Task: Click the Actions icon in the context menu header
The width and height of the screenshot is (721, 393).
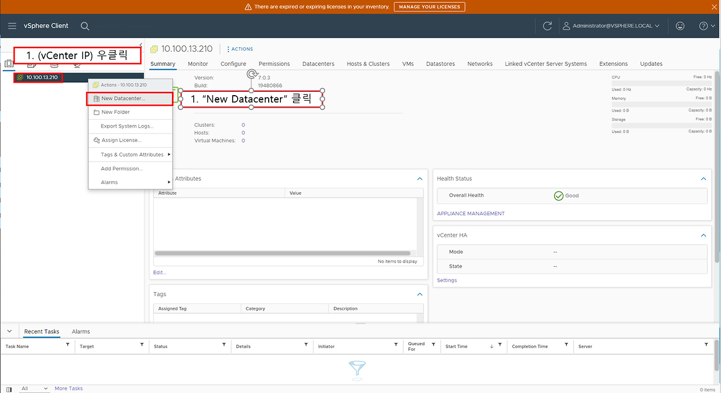Action: pyautogui.click(x=96, y=85)
